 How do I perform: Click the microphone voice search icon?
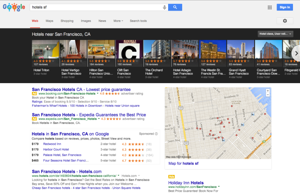165,7
